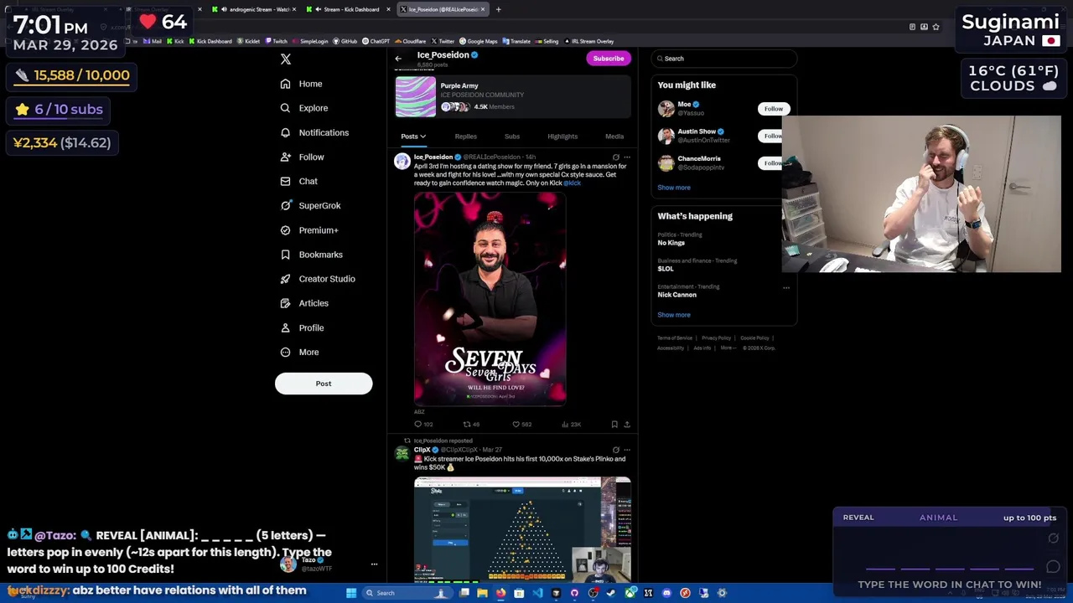
Task: Open the ChatGPT bookmark
Action: 376,41
